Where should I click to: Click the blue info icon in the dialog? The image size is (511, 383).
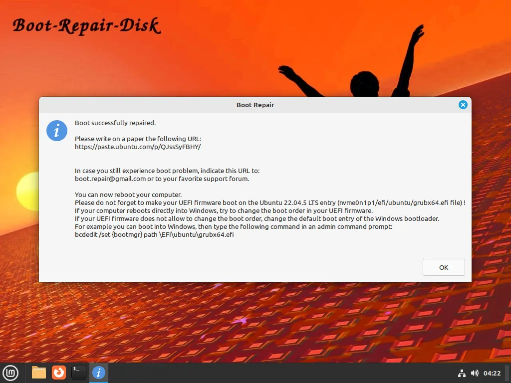pos(56,130)
